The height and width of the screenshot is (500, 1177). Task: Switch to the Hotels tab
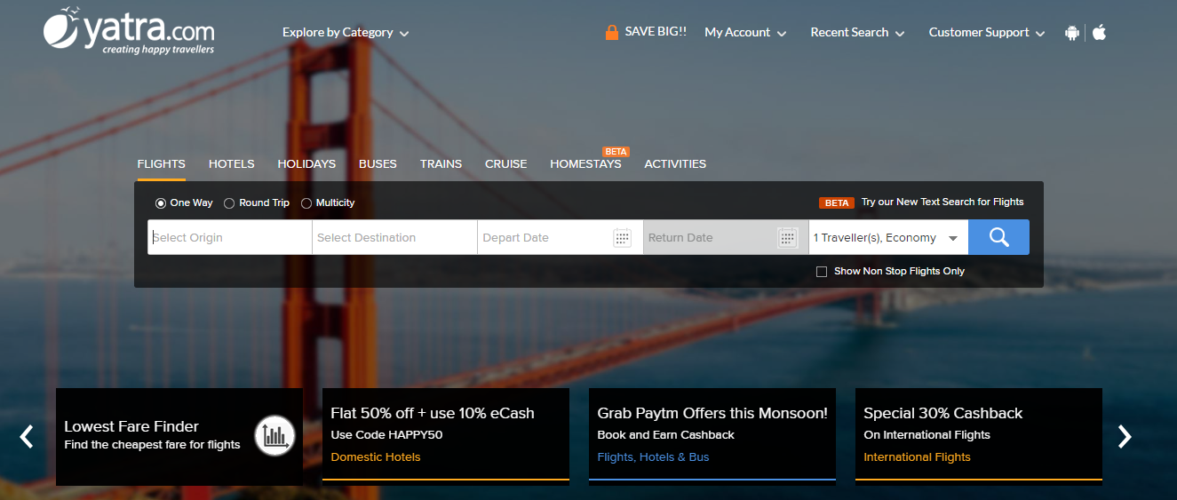click(x=232, y=164)
